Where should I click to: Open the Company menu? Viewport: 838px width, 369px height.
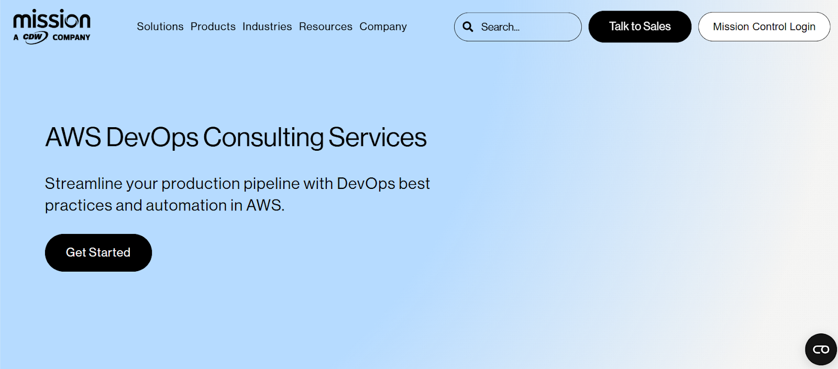[x=383, y=27]
